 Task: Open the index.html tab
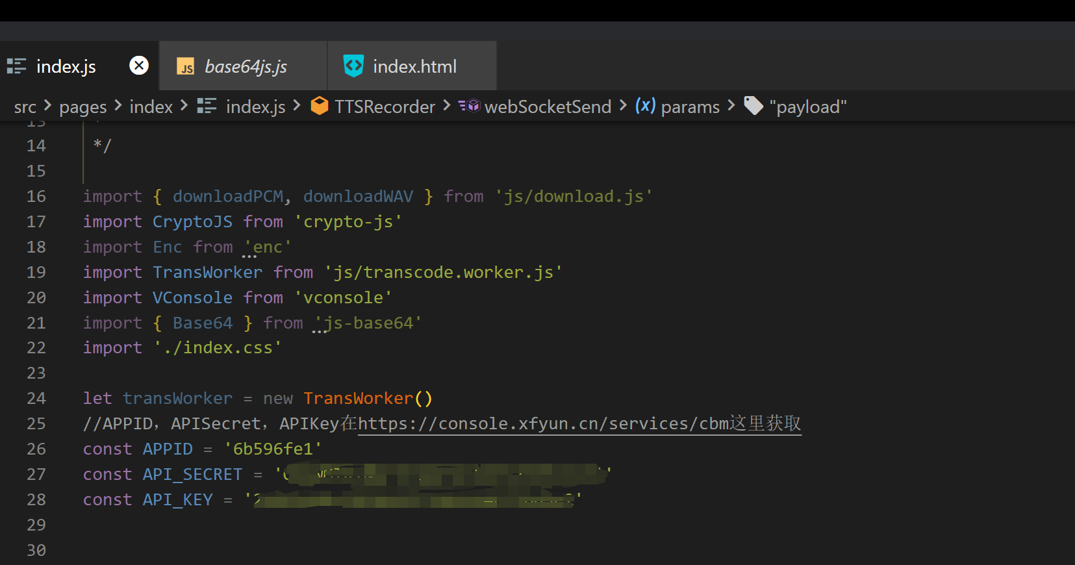click(414, 67)
